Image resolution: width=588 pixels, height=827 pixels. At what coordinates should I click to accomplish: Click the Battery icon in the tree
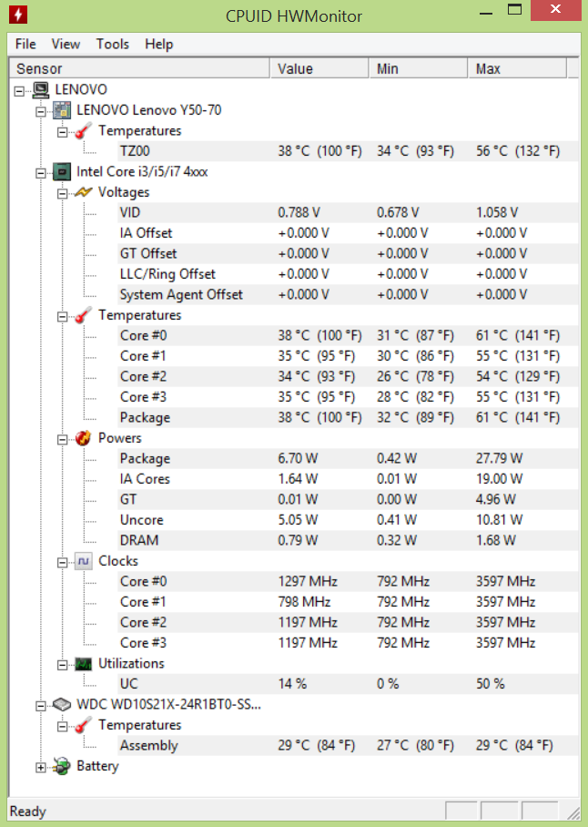click(x=63, y=767)
